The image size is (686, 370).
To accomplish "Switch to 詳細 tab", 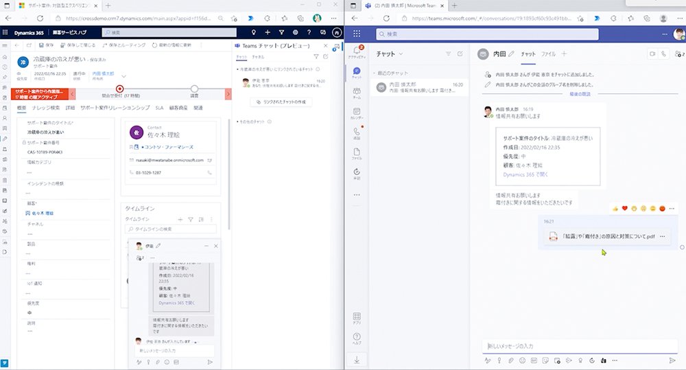I will click(x=70, y=108).
